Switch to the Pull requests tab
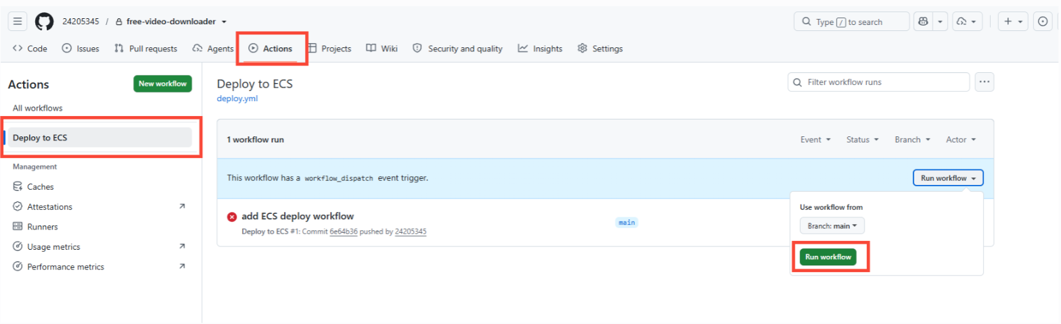Viewport: 1061px width, 324px height. coord(146,49)
